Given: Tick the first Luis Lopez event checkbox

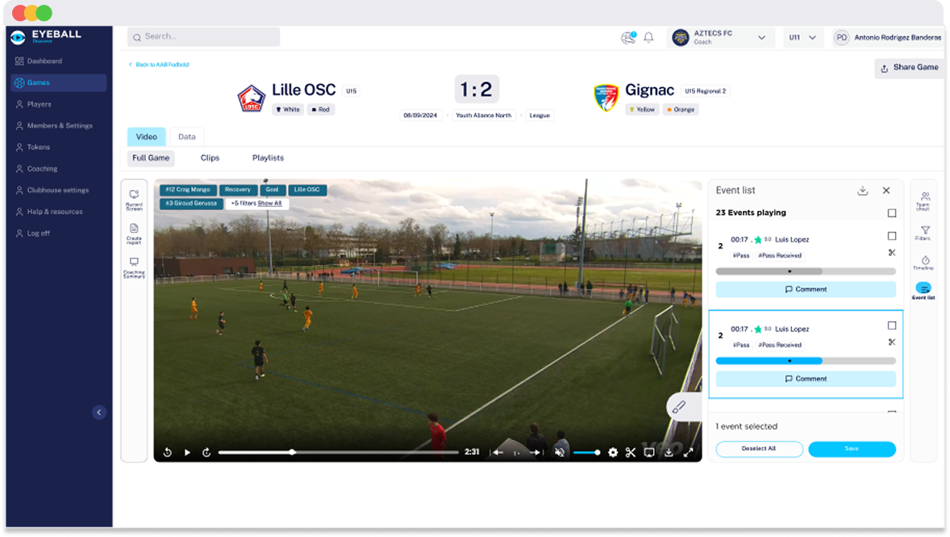Looking at the screenshot, I should pyautogui.click(x=892, y=236).
